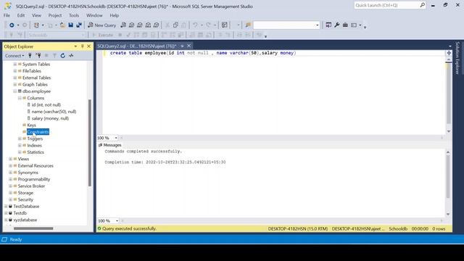The image size is (464, 261).
Task: Expand the FileTables node
Action: click(x=15, y=71)
